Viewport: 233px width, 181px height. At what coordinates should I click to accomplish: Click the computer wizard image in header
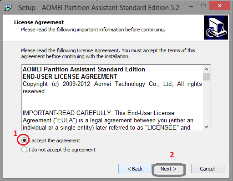click(216, 27)
